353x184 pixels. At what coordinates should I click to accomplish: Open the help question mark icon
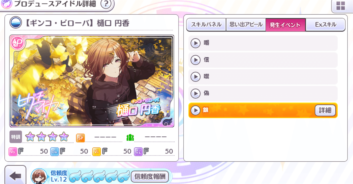[x=106, y=4]
